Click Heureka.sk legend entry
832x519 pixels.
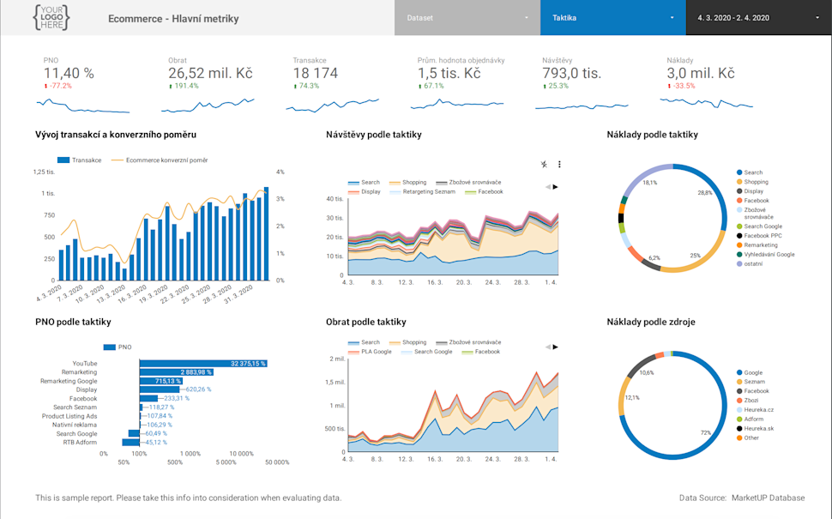[755, 428]
